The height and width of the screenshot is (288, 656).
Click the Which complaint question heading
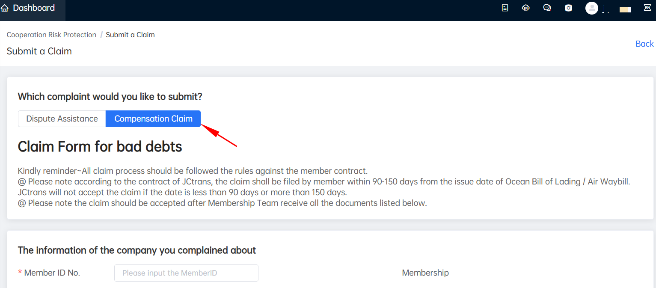110,97
